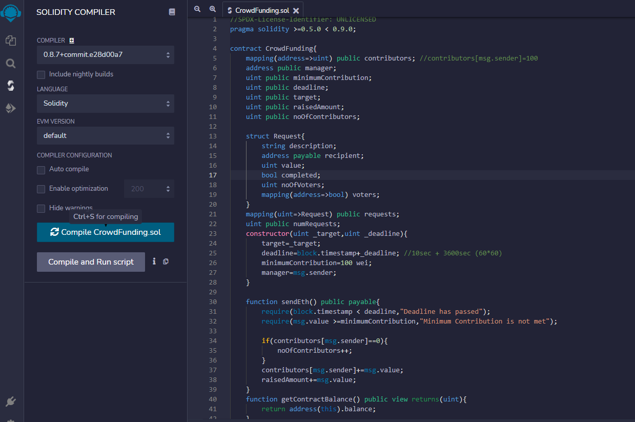Click 'manager=msg.sender;' line

pos(299,272)
